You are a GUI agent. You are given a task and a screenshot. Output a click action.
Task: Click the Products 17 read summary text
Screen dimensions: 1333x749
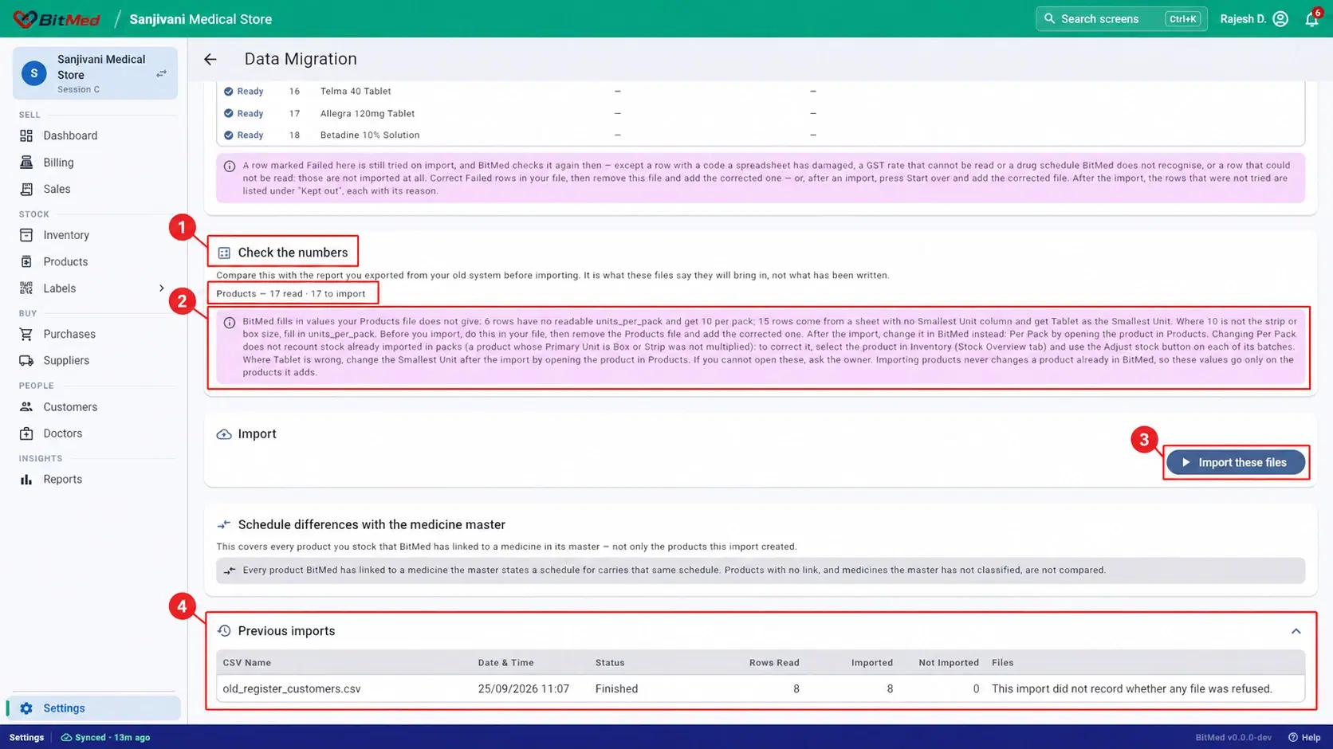pos(290,294)
